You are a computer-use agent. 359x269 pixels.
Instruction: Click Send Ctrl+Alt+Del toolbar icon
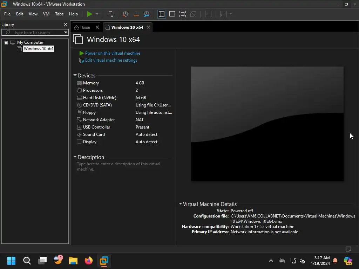[110, 14]
